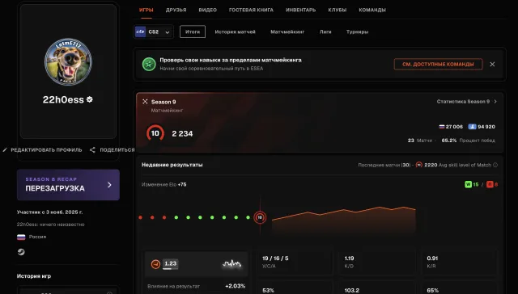This screenshot has width=518, height=294.
Task: Click the arrow on the Season Recap banner
Action: pyautogui.click(x=110, y=185)
